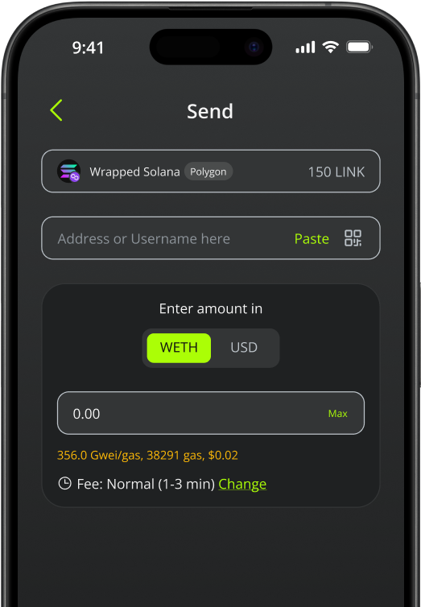Focus the 0.00 amount input field

tap(211, 413)
